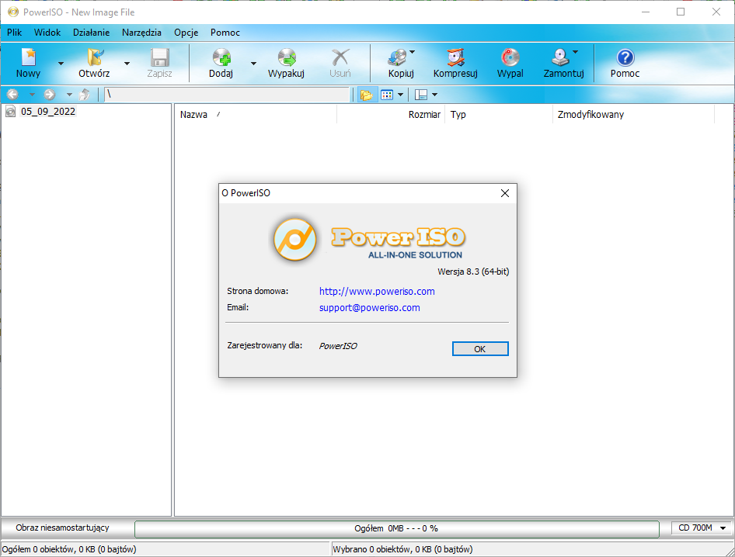735x557 pixels.
Task: Sort by the Rozmiar column header
Action: (x=391, y=115)
